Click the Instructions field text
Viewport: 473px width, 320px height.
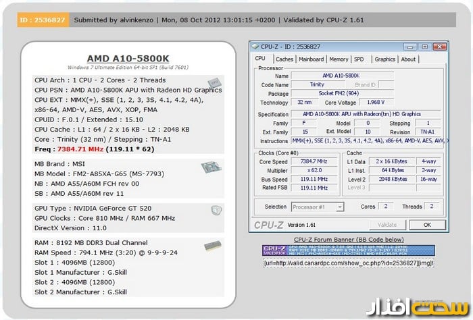(368, 140)
